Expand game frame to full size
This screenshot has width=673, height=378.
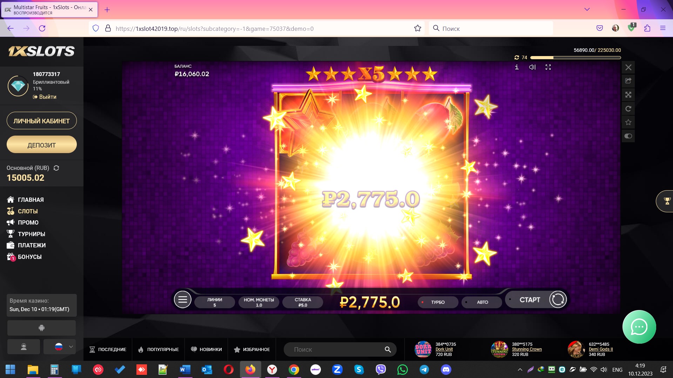tap(628, 95)
